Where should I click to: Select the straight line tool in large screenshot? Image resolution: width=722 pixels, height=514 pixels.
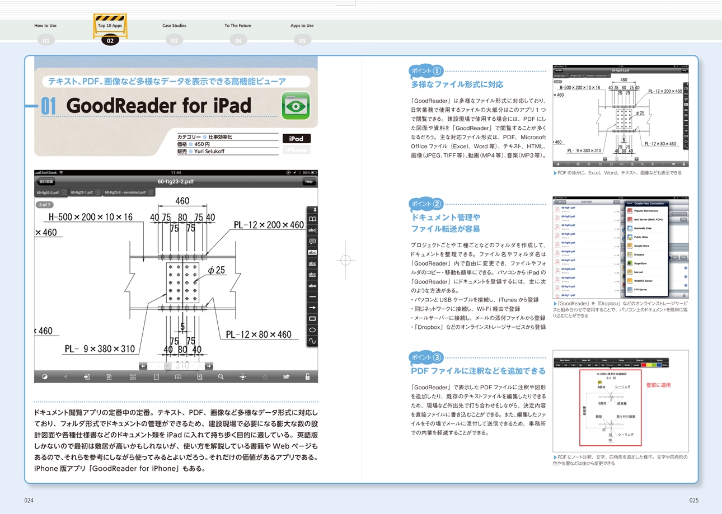click(312, 296)
